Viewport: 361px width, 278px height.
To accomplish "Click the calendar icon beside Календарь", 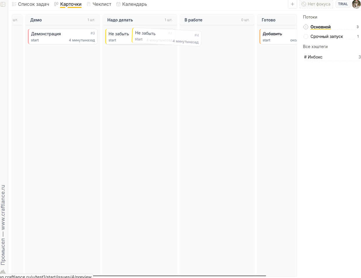I will (118, 4).
